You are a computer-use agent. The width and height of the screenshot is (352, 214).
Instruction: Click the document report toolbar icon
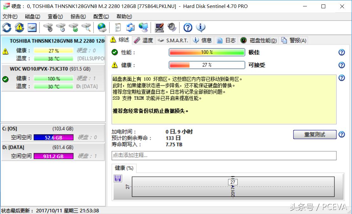coord(118,28)
